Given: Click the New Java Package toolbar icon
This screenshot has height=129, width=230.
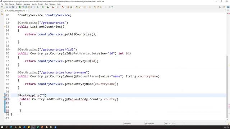Looking at the screenshot, I should click(x=68, y=7).
